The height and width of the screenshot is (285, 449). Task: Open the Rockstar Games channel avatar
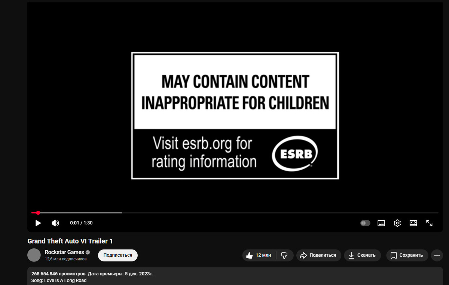[34, 255]
